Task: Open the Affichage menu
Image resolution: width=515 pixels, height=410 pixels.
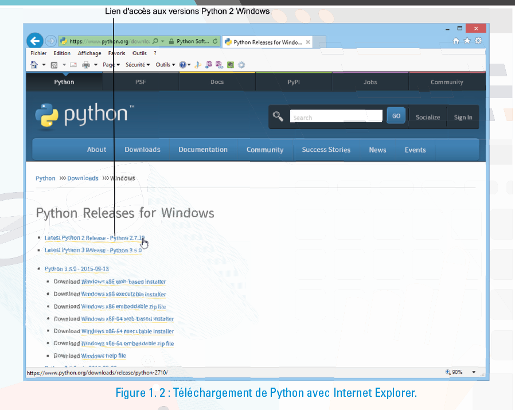Action: pyautogui.click(x=89, y=53)
